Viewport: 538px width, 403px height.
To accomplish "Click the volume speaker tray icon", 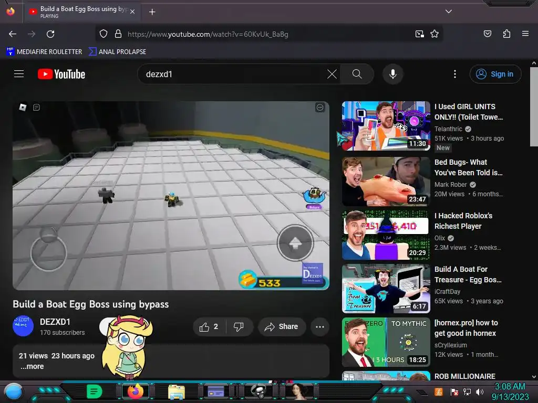I will [x=480, y=391].
